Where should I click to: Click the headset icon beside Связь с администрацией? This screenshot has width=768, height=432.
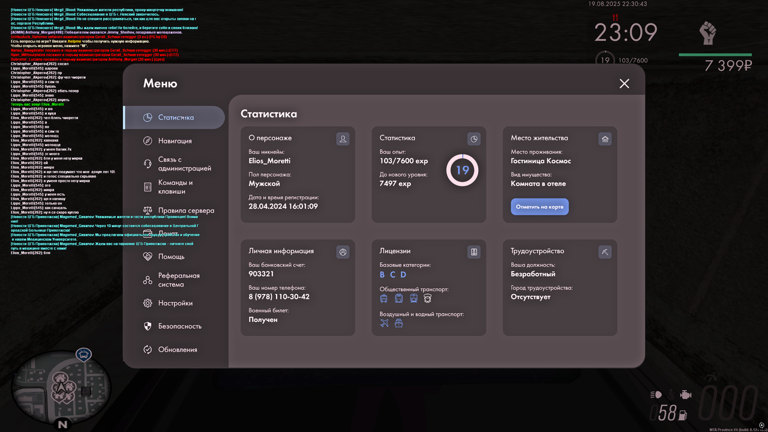pyautogui.click(x=148, y=164)
